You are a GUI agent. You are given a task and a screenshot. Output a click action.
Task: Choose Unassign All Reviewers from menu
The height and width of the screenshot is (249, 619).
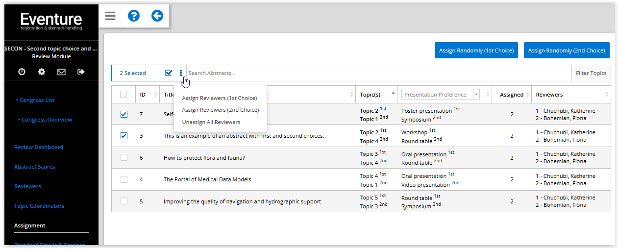click(x=211, y=122)
